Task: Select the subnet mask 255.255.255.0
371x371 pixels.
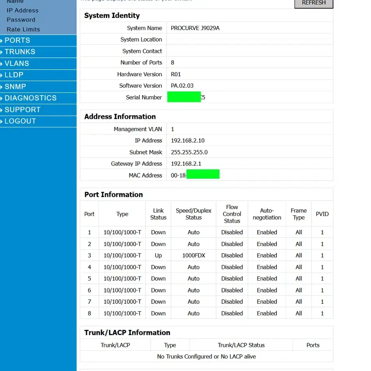Action: point(189,152)
